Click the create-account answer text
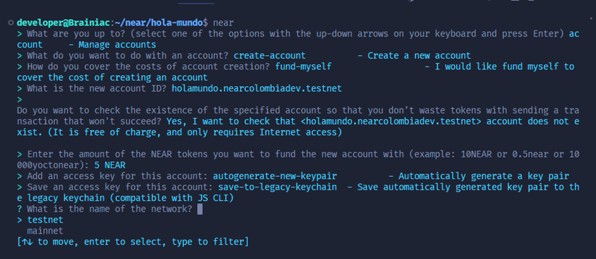This screenshot has width=596, height=259. tap(269, 56)
